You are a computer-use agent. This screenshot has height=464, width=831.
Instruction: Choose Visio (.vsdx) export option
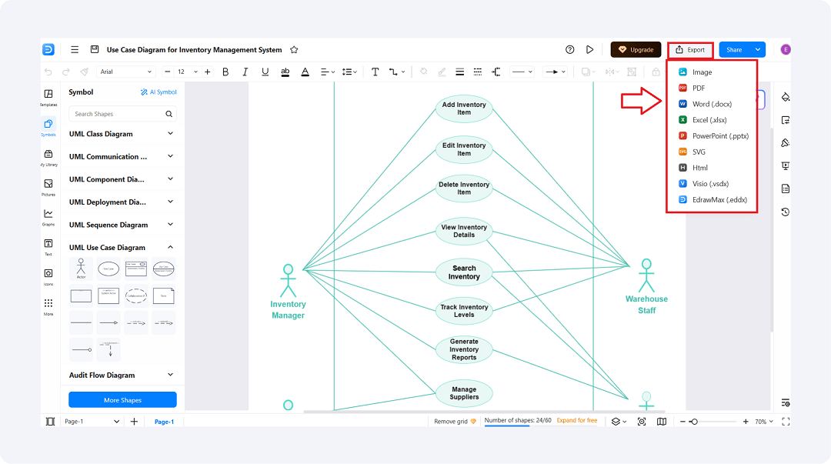coord(712,183)
